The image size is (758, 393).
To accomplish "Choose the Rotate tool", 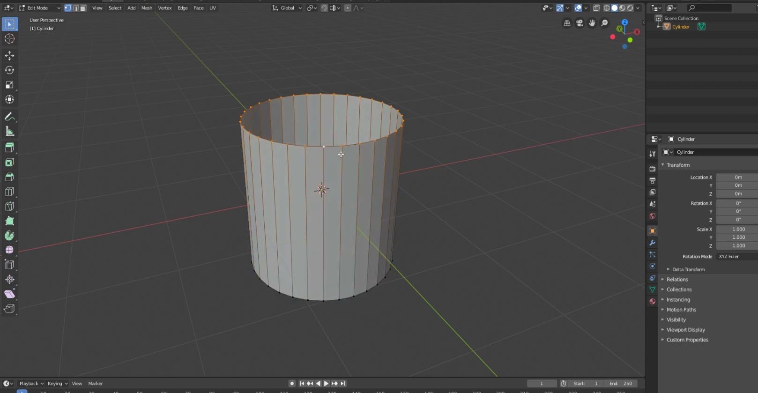I will click(9, 70).
